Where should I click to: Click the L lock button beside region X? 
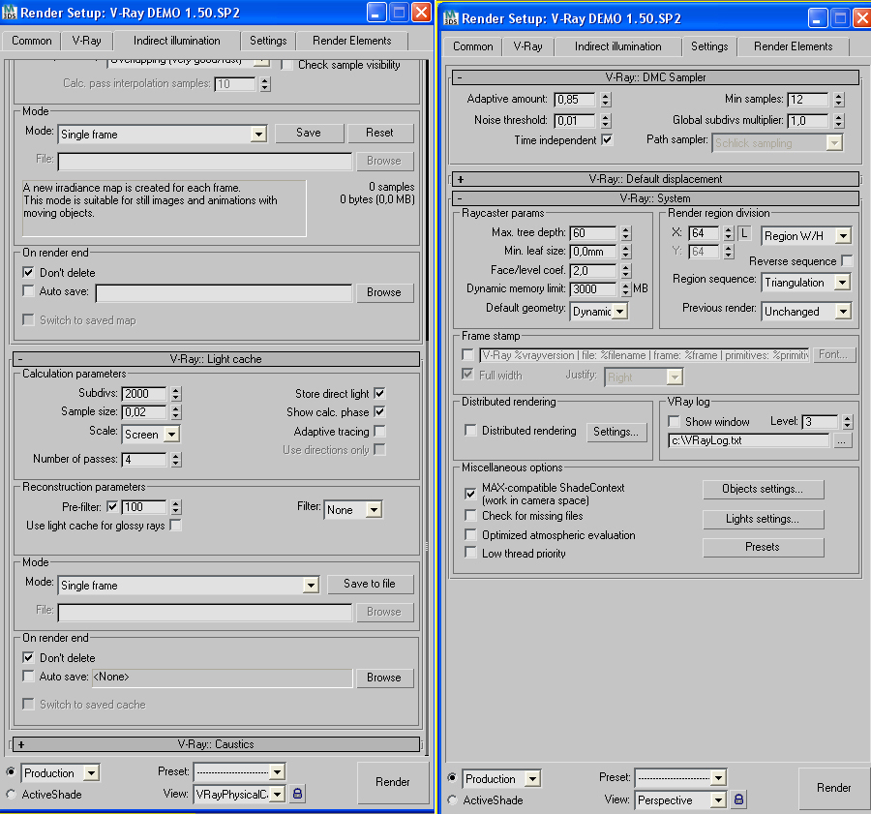pos(744,233)
